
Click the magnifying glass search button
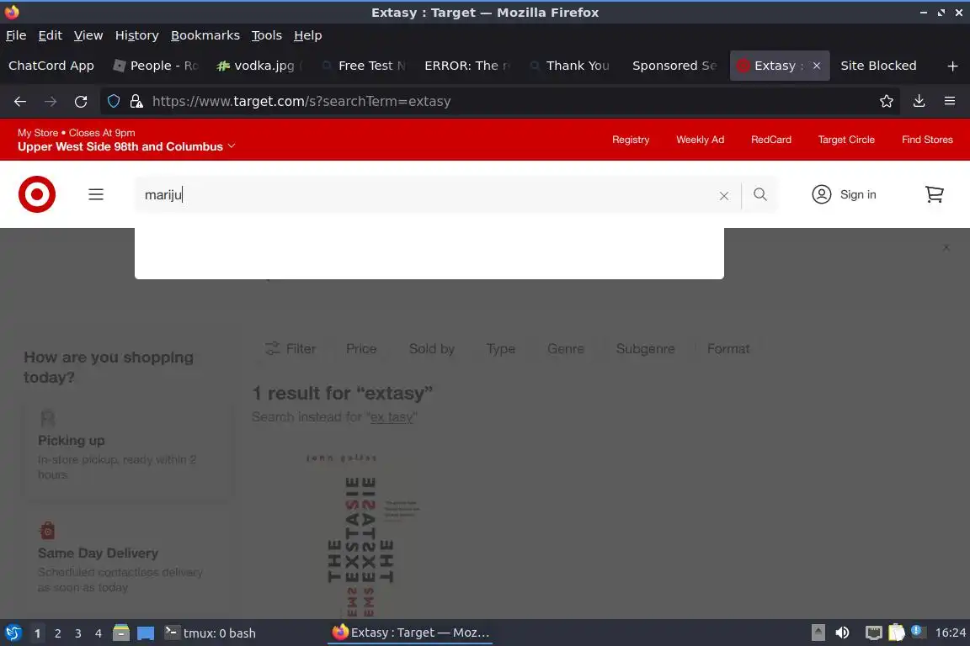click(x=760, y=195)
